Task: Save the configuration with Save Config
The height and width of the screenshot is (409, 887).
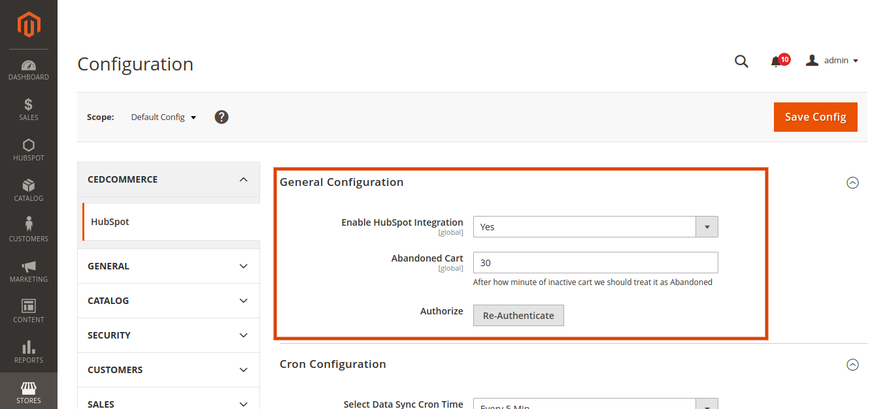Action: click(x=816, y=117)
